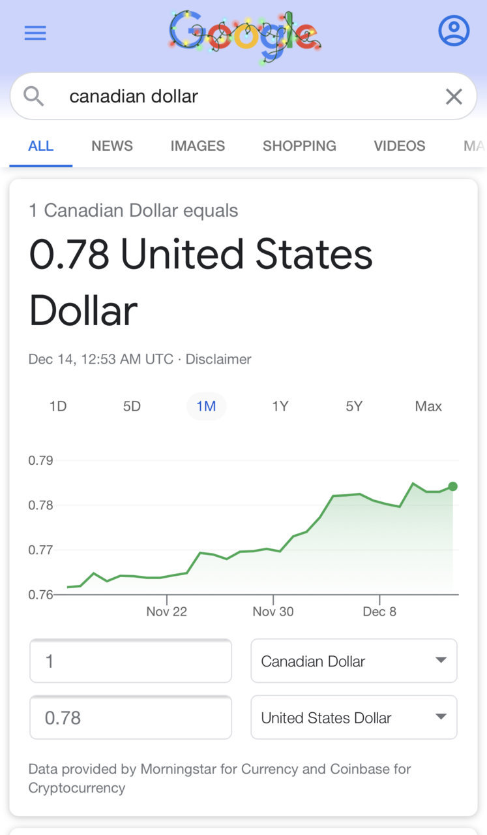Select the 1Y chart range
Screen dimensions: 487x835
[280, 406]
